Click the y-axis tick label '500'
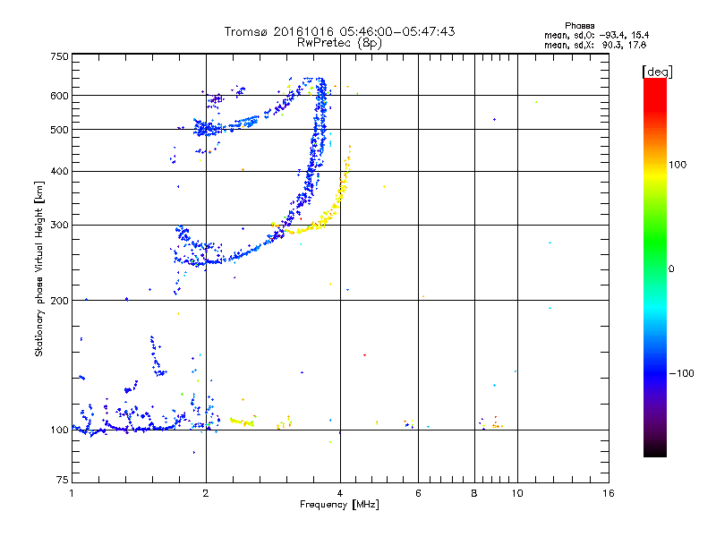This screenshot has height=537, width=716. [x=59, y=130]
